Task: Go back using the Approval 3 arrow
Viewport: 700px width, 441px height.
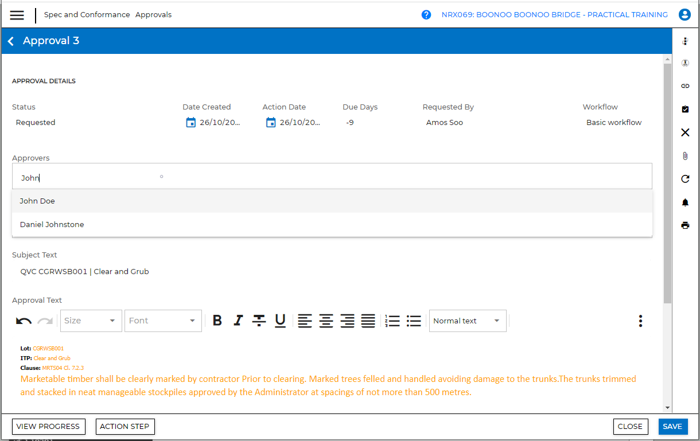Action: (11, 41)
